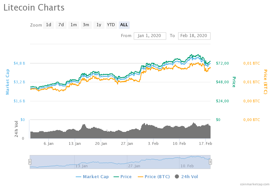Click the Litecoin Charts heading
This screenshot has height=187, width=273.
(34, 7)
